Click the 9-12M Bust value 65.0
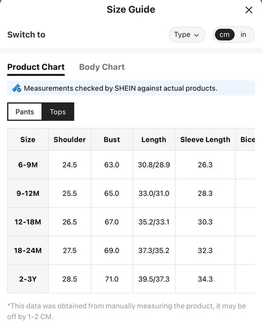This screenshot has height=328, width=262. (x=111, y=193)
